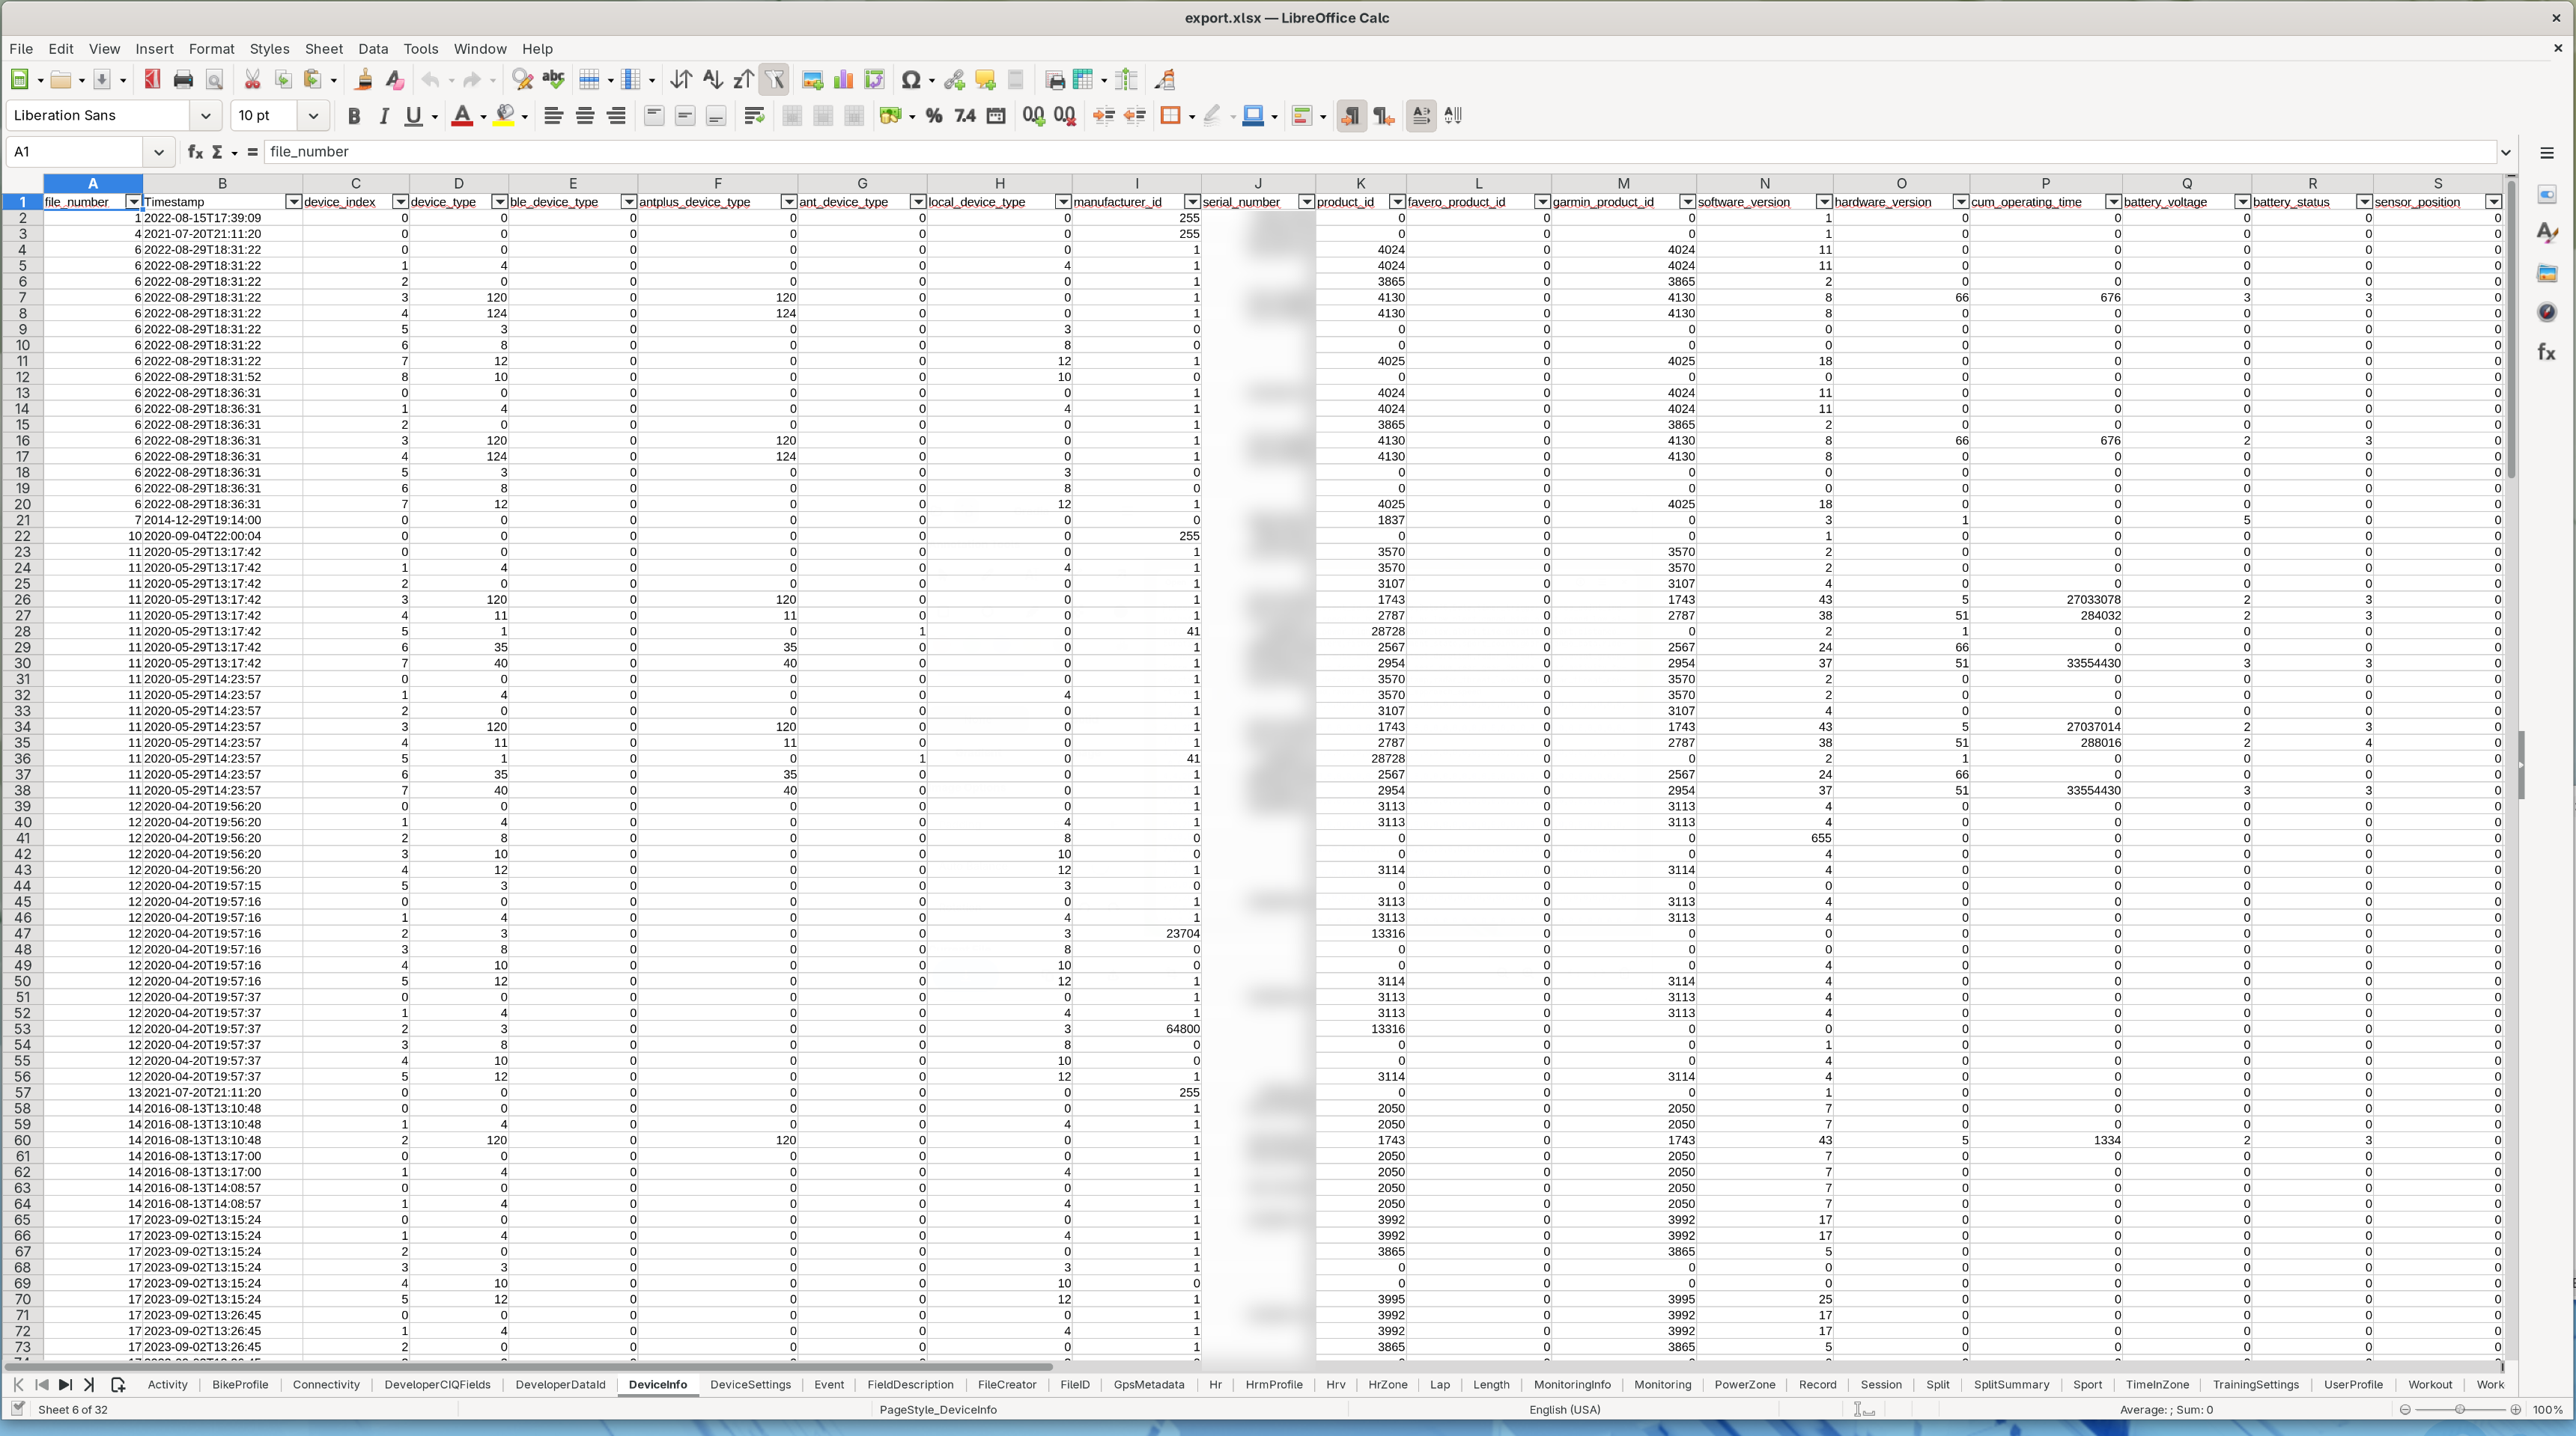Open the Export as PDF tool
The height and width of the screenshot is (1436, 2576).
[x=152, y=80]
